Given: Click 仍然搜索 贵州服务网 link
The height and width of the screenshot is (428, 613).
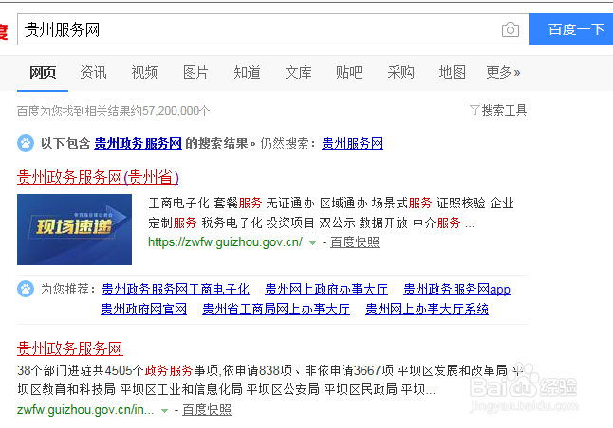Looking at the screenshot, I should pos(352,144).
